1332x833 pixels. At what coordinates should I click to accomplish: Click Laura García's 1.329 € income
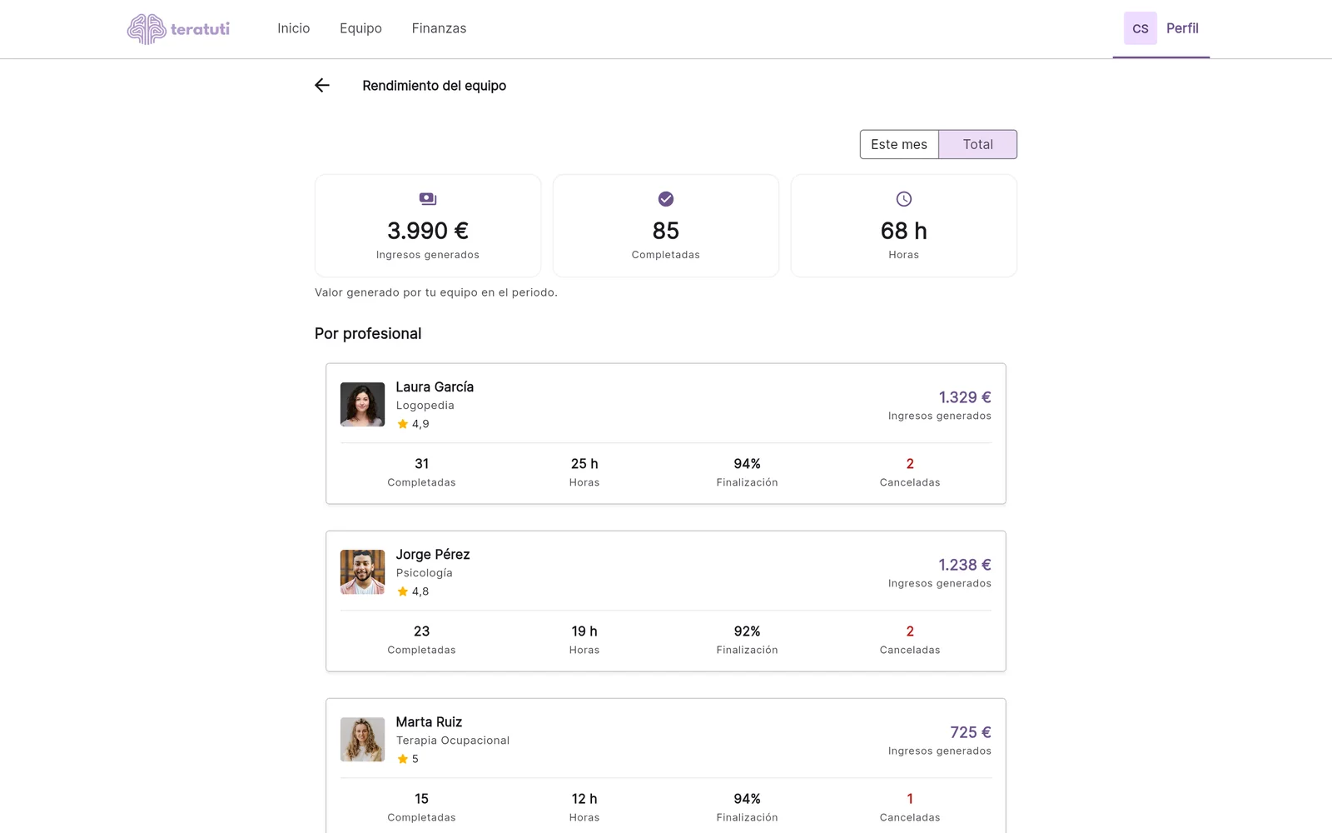point(965,397)
